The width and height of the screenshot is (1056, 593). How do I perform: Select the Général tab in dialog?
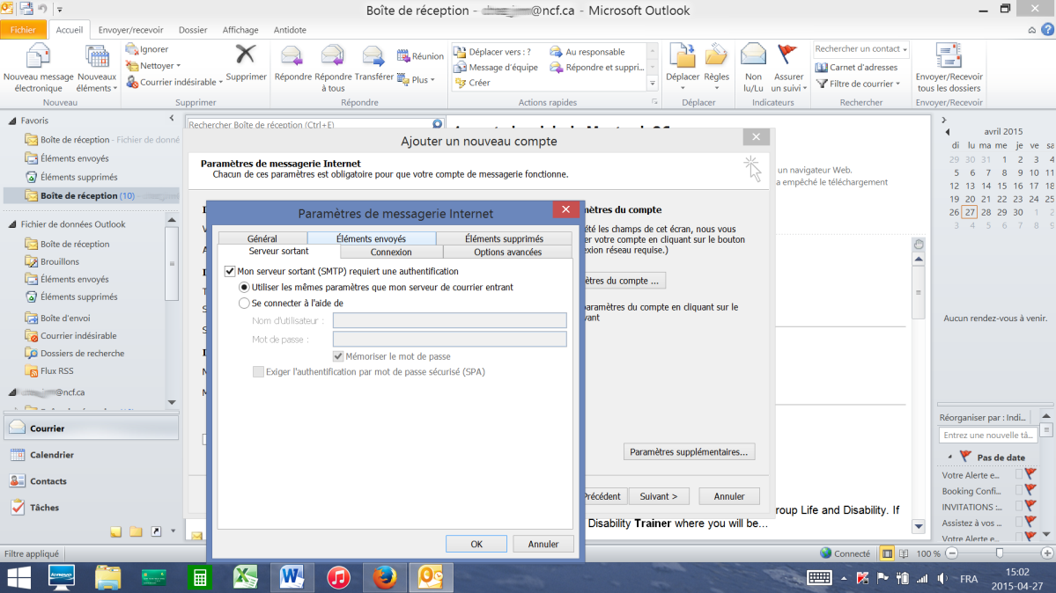[x=262, y=238]
